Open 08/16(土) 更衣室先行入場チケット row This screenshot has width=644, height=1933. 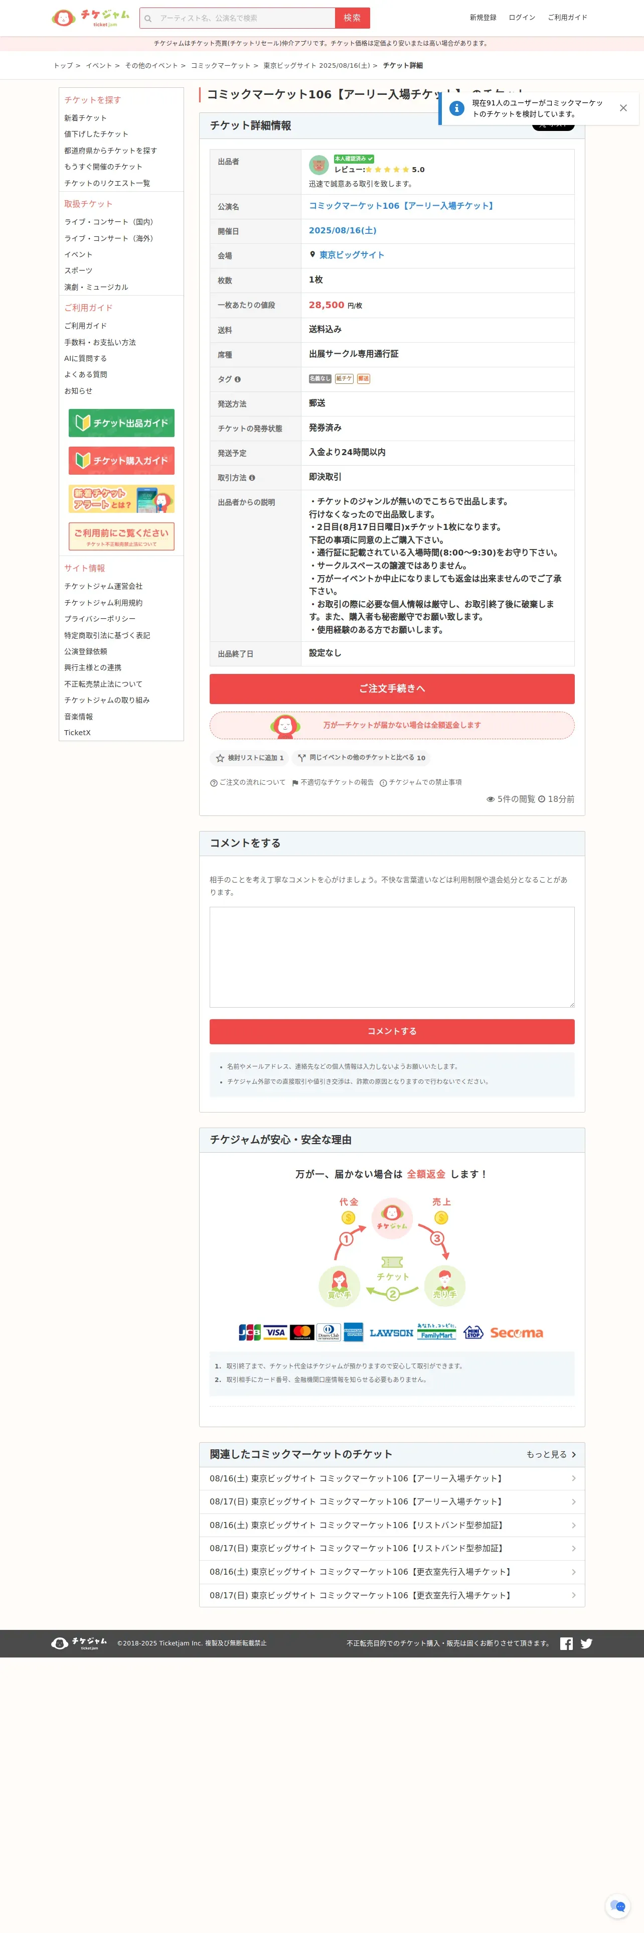pos(392,1571)
